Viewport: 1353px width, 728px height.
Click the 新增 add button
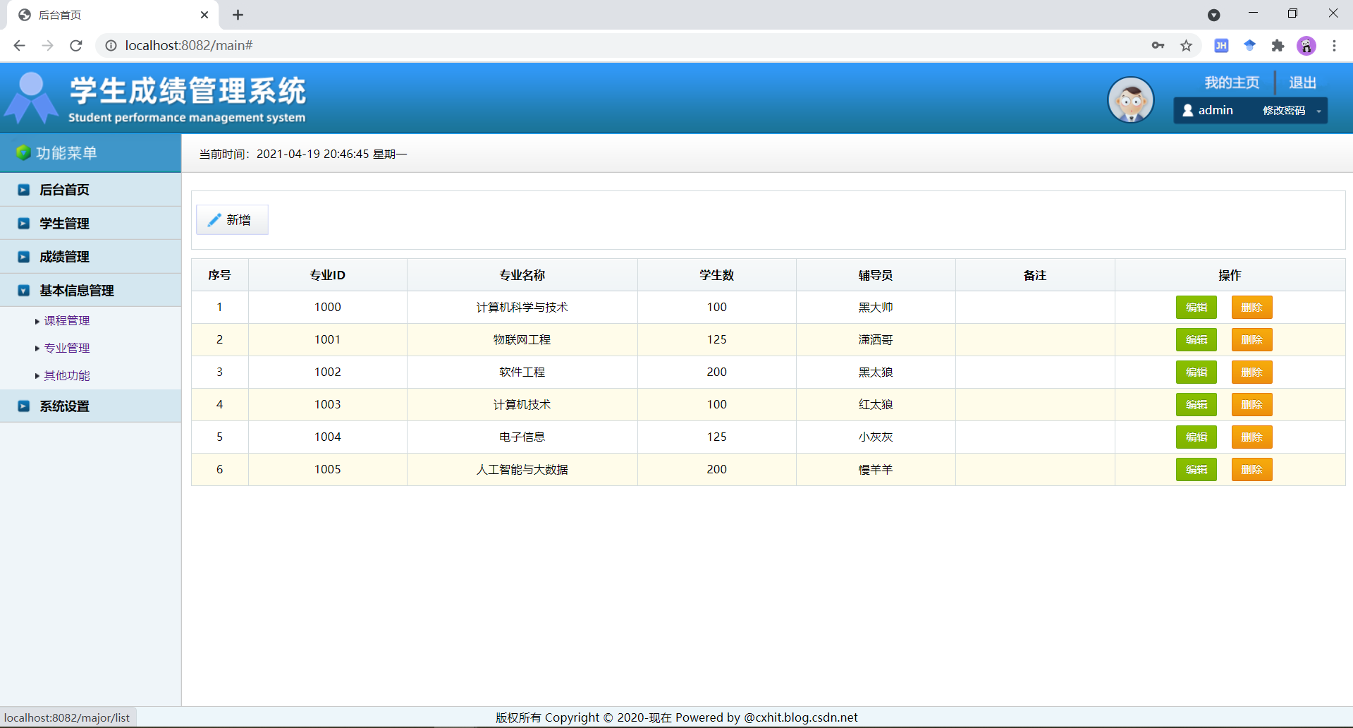point(232,220)
